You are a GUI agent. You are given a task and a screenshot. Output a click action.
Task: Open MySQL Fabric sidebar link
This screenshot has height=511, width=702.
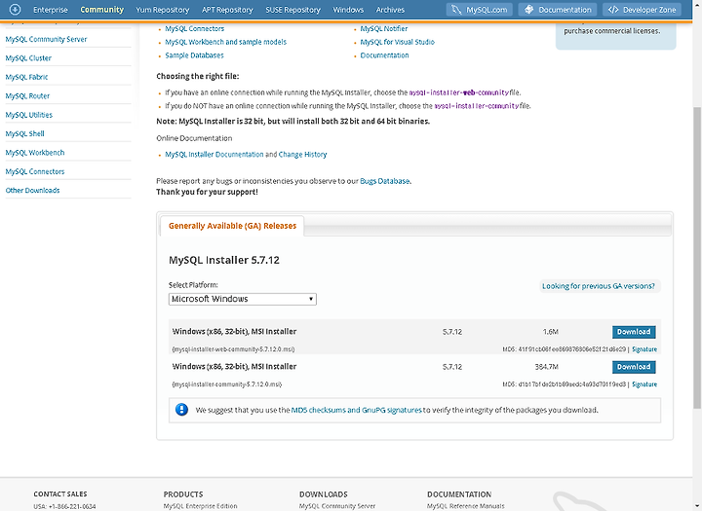tap(26, 77)
